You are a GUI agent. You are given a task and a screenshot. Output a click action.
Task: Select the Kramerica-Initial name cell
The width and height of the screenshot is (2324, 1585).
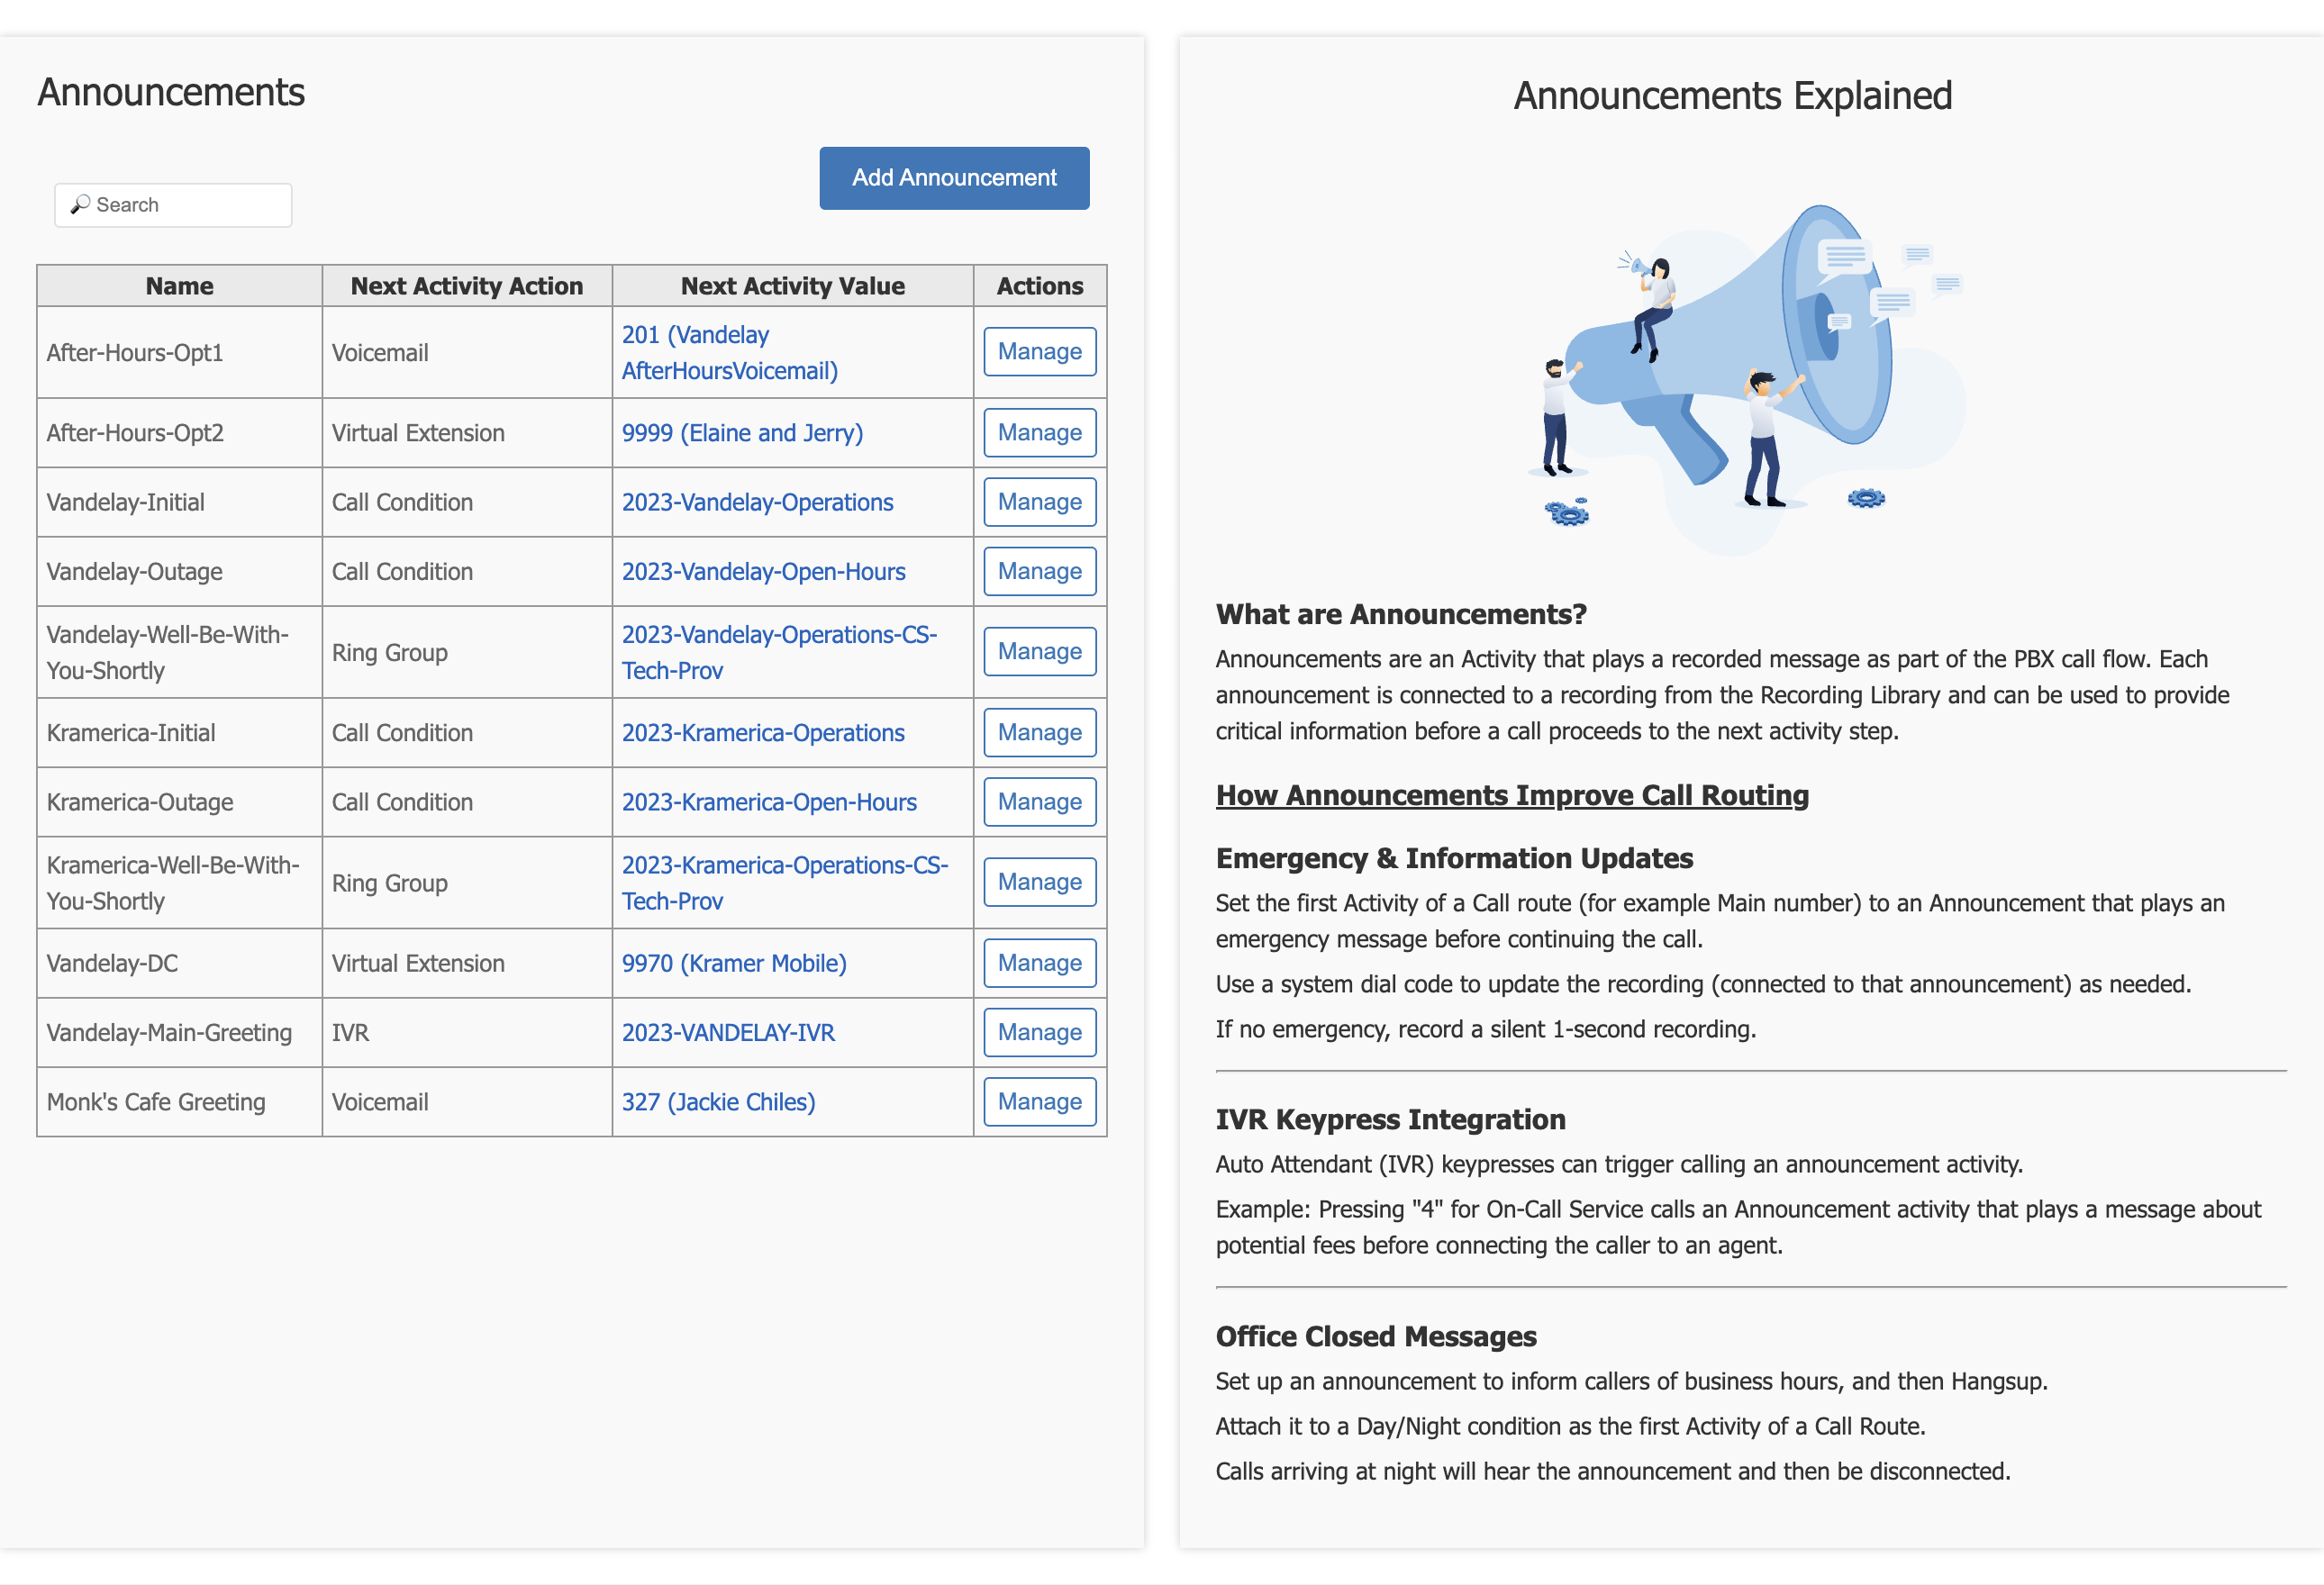click(x=179, y=733)
